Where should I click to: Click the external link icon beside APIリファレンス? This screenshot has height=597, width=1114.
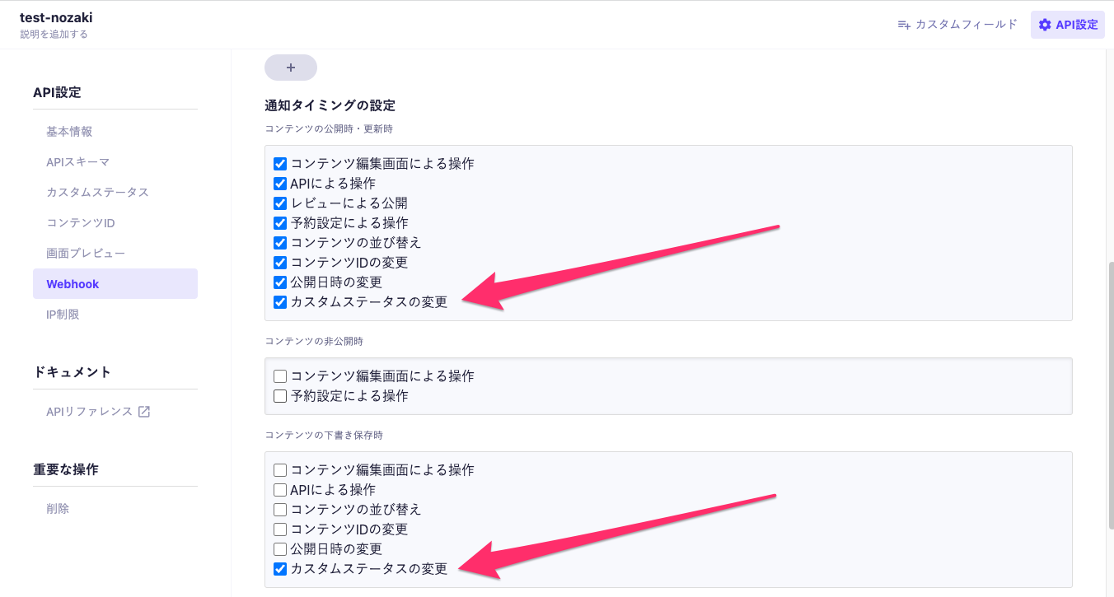tap(143, 412)
